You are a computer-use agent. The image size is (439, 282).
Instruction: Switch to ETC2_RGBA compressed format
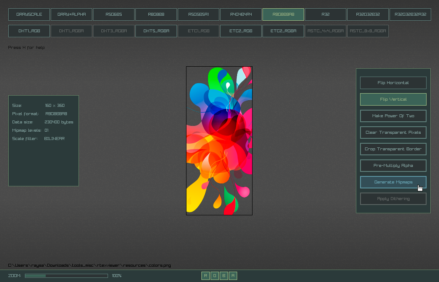point(283,31)
